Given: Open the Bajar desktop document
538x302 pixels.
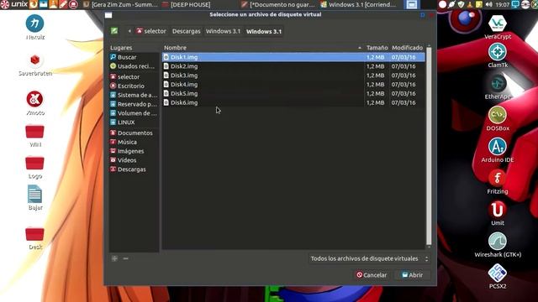Looking at the screenshot, I should tap(35, 198).
